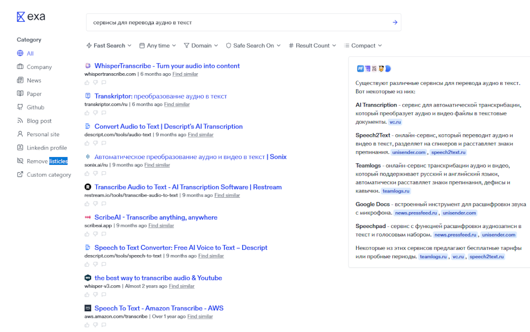
Task: Open the vc.ru citation under AI Transcription
Action: [395, 122]
